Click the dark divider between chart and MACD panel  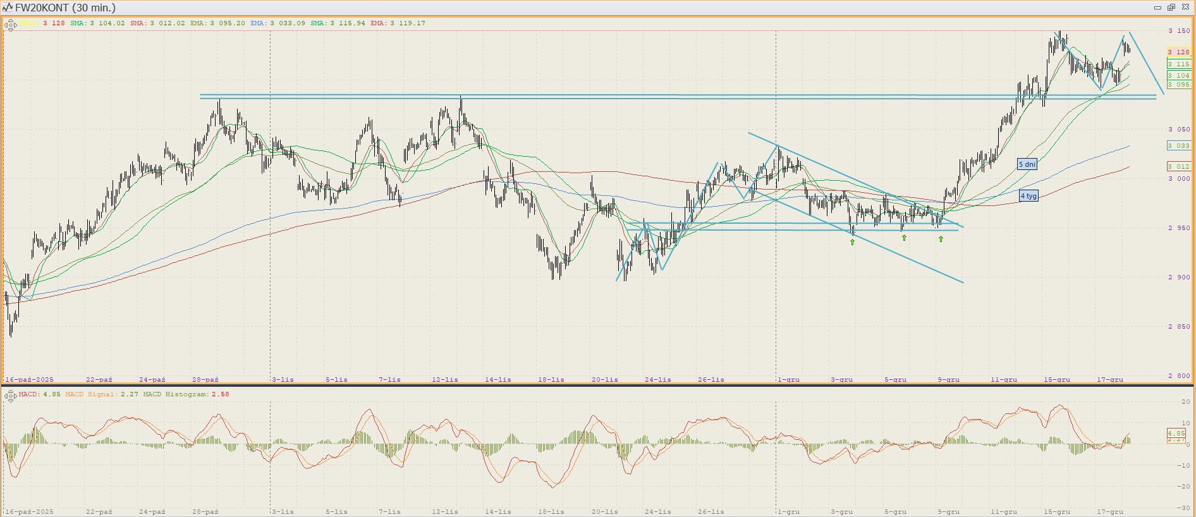point(598,386)
